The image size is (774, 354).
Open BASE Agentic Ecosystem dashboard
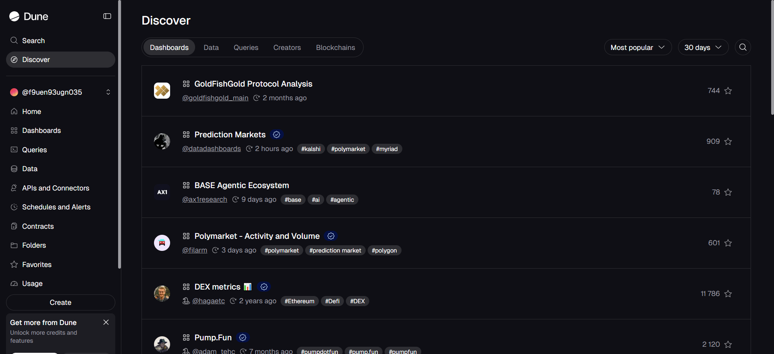(241, 185)
